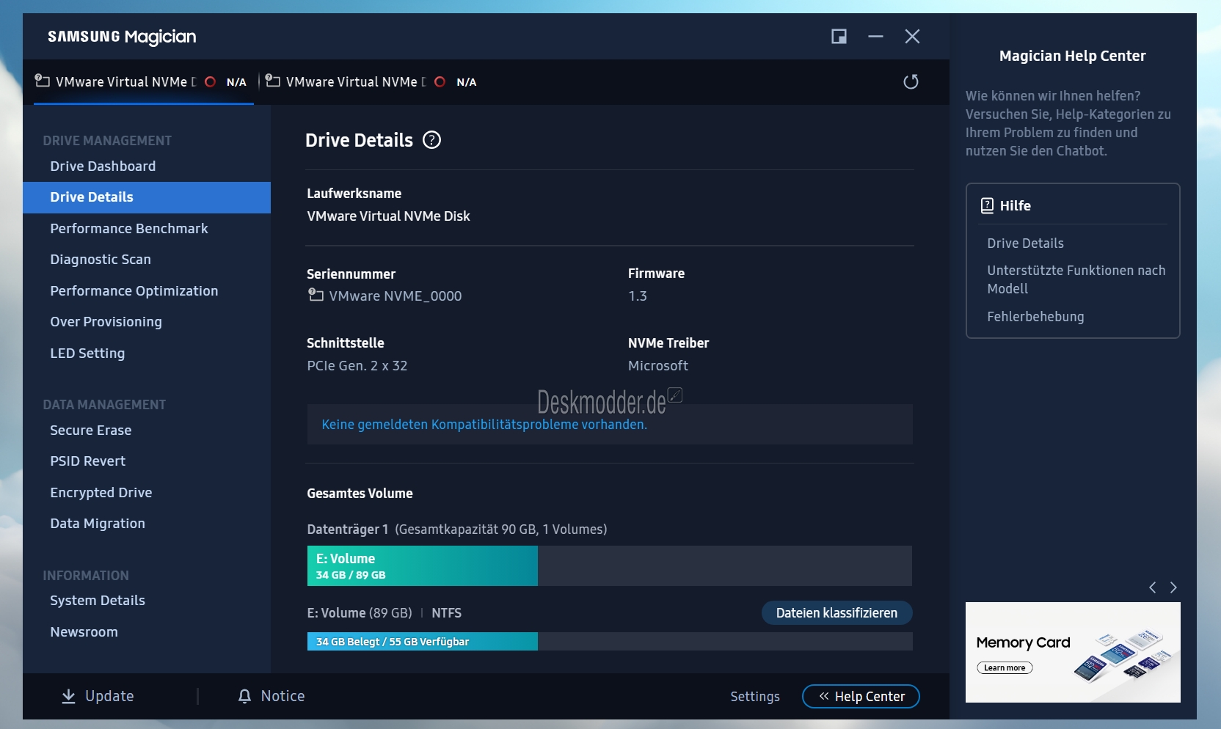Image resolution: width=1221 pixels, height=729 pixels.
Task: Open PSID Revert
Action: [88, 461]
